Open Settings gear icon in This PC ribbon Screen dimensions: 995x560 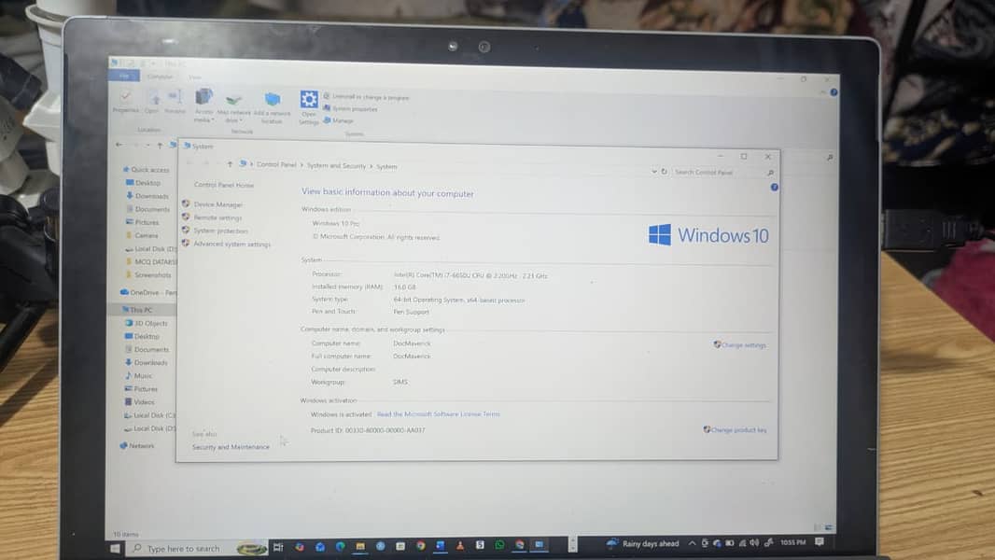(x=309, y=100)
